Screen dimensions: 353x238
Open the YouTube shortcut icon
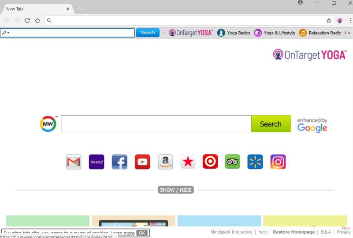[142, 162]
